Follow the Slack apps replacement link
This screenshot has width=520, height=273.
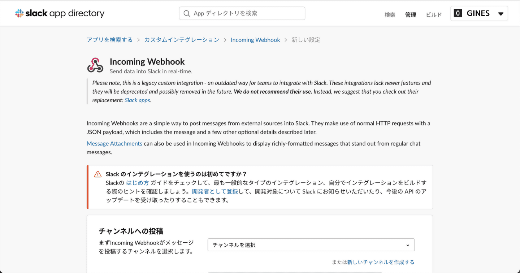click(x=137, y=100)
